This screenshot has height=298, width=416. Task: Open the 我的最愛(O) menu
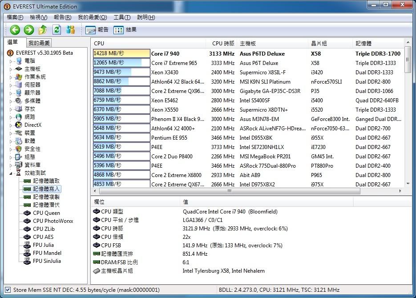[93, 17]
